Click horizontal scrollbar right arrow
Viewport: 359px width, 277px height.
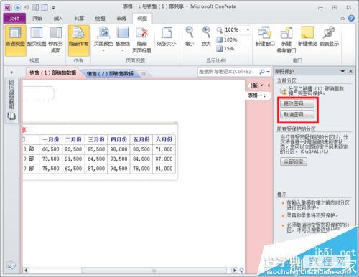[x=234, y=271]
